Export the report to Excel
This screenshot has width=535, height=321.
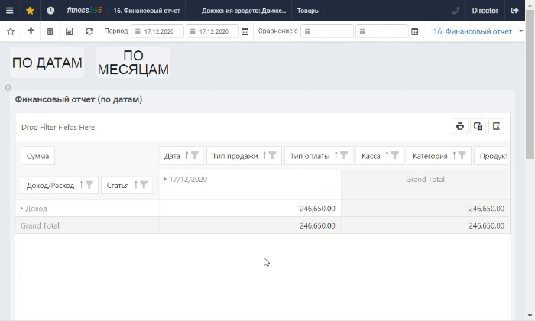click(x=497, y=126)
